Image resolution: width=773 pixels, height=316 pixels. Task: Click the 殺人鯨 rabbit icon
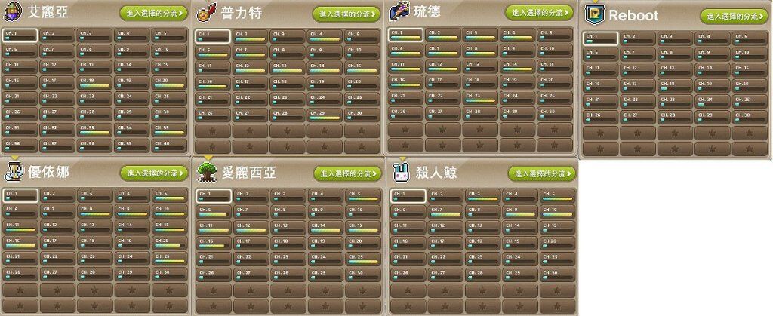[402, 172]
